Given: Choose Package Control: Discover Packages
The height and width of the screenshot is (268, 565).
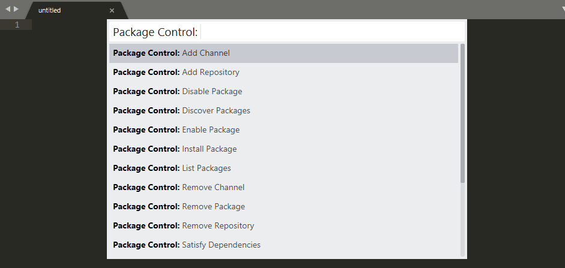Looking at the screenshot, I should click(283, 111).
